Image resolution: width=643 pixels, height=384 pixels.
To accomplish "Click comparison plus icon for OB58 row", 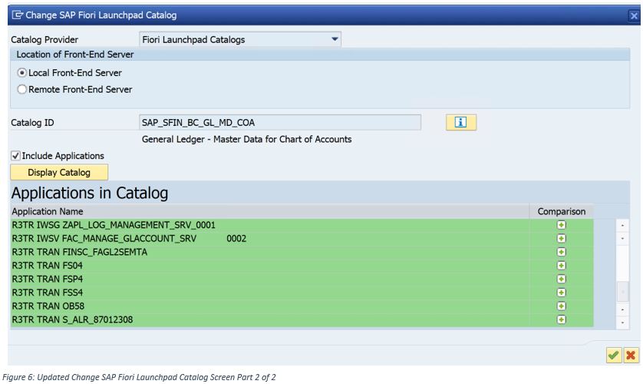I will click(x=562, y=306).
